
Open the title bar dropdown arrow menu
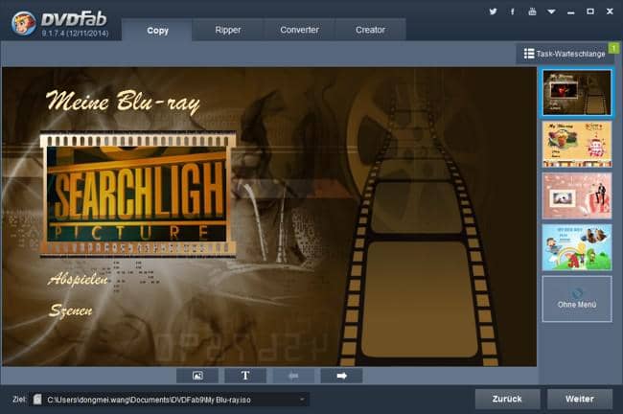tap(551, 11)
